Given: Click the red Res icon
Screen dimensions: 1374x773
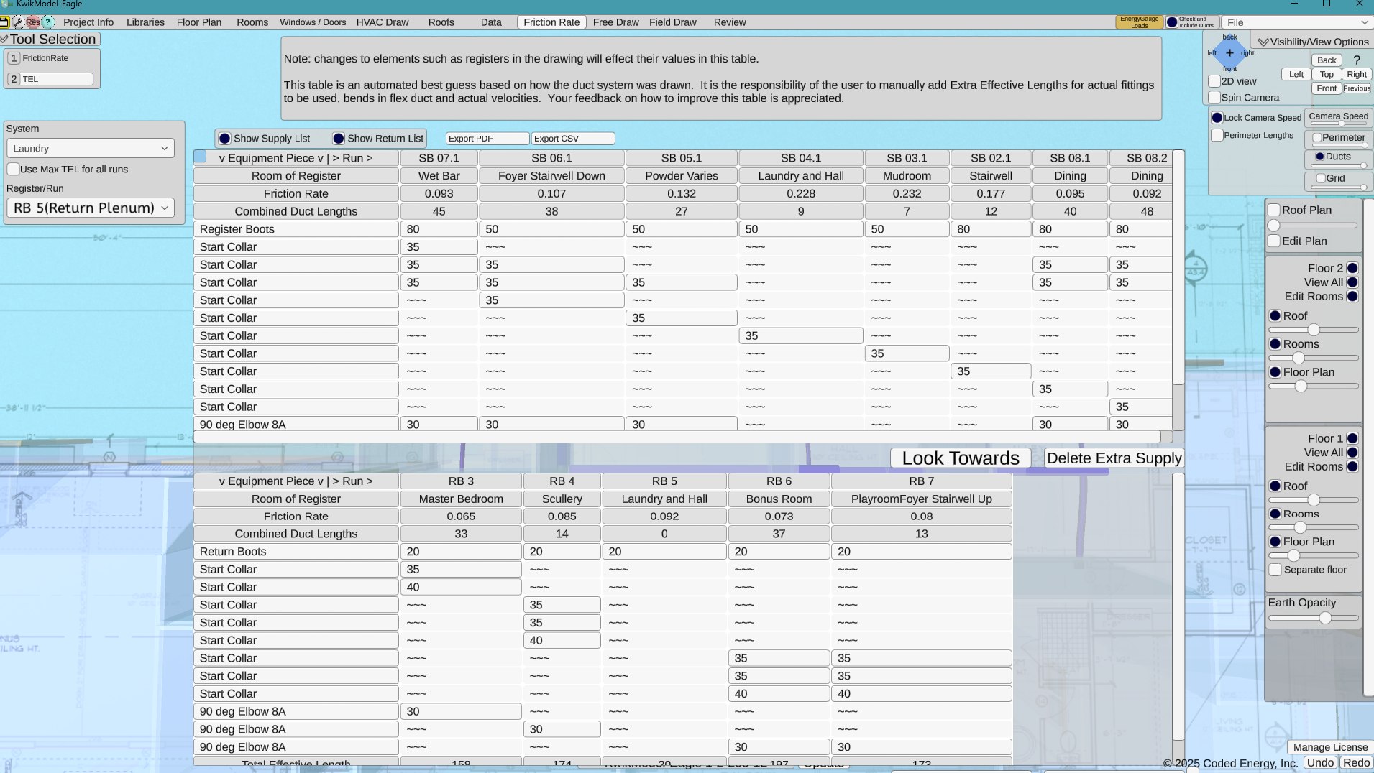Looking at the screenshot, I should pyautogui.click(x=33, y=22).
